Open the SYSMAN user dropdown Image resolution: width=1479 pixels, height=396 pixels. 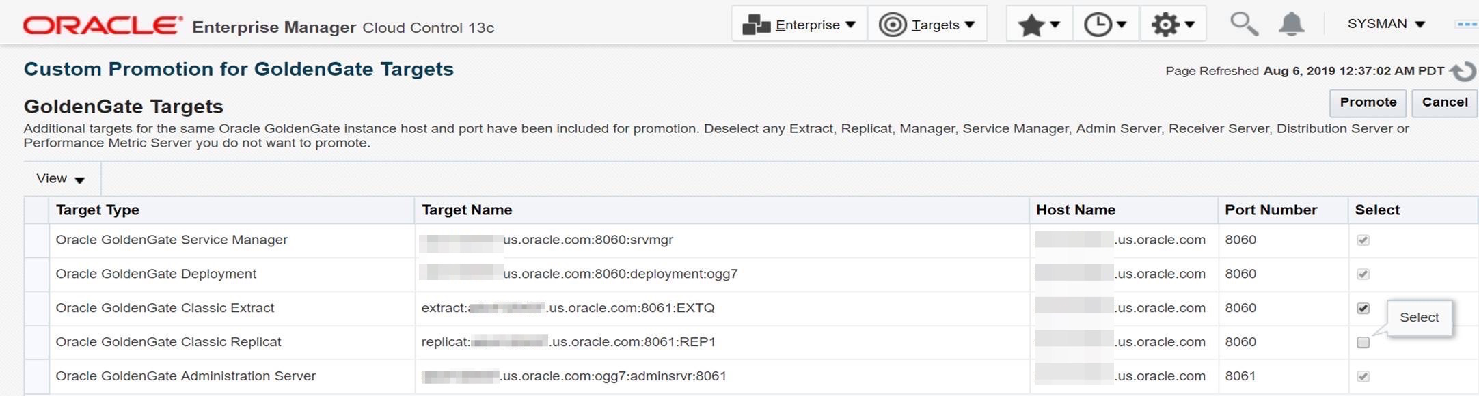click(1385, 24)
